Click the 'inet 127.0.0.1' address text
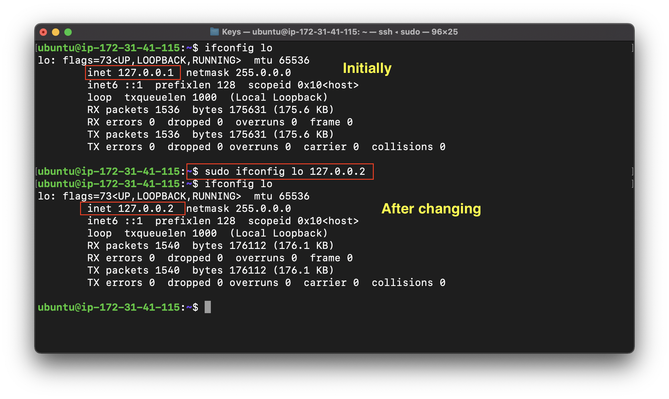This screenshot has width=669, height=399. point(130,73)
